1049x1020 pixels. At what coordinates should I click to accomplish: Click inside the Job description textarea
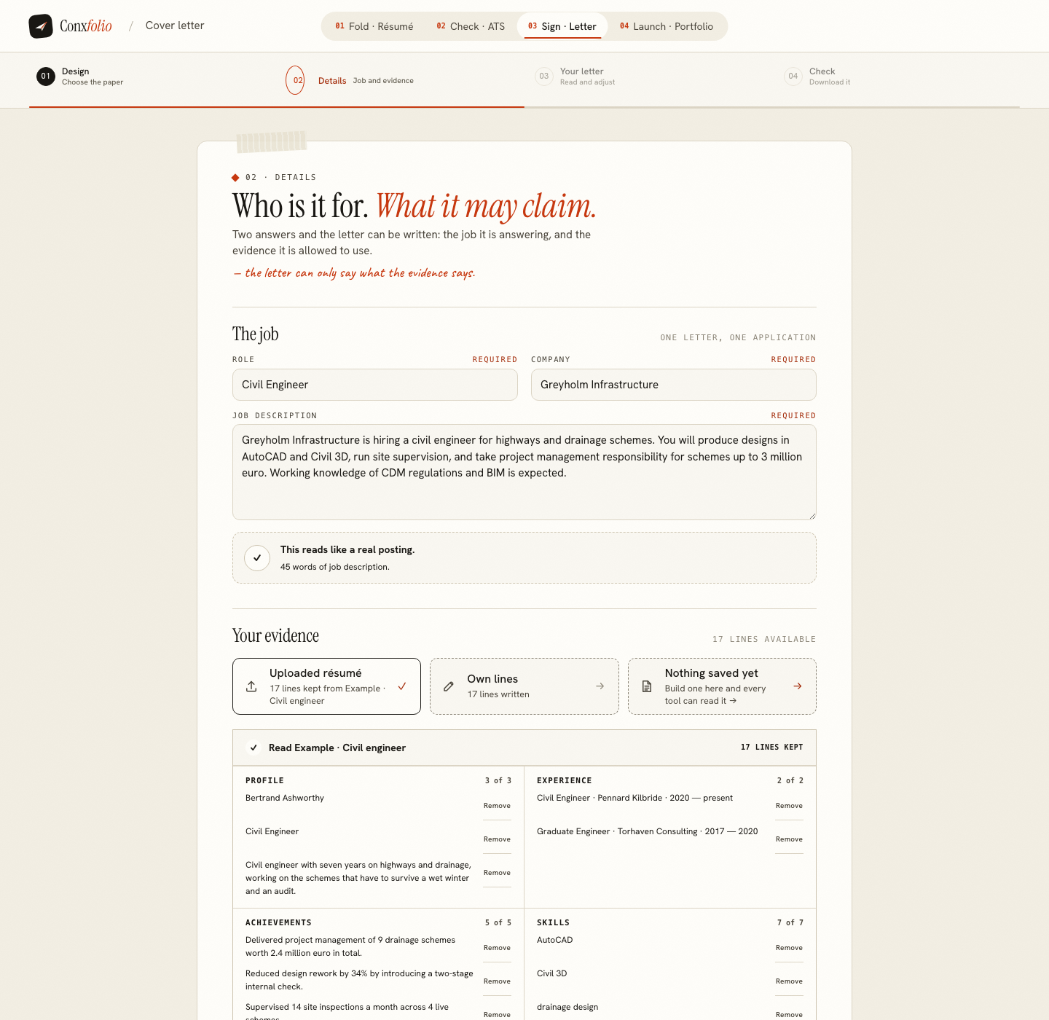click(x=524, y=472)
